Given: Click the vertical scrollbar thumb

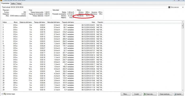Looking at the screenshot, I should click(x=183, y=26).
